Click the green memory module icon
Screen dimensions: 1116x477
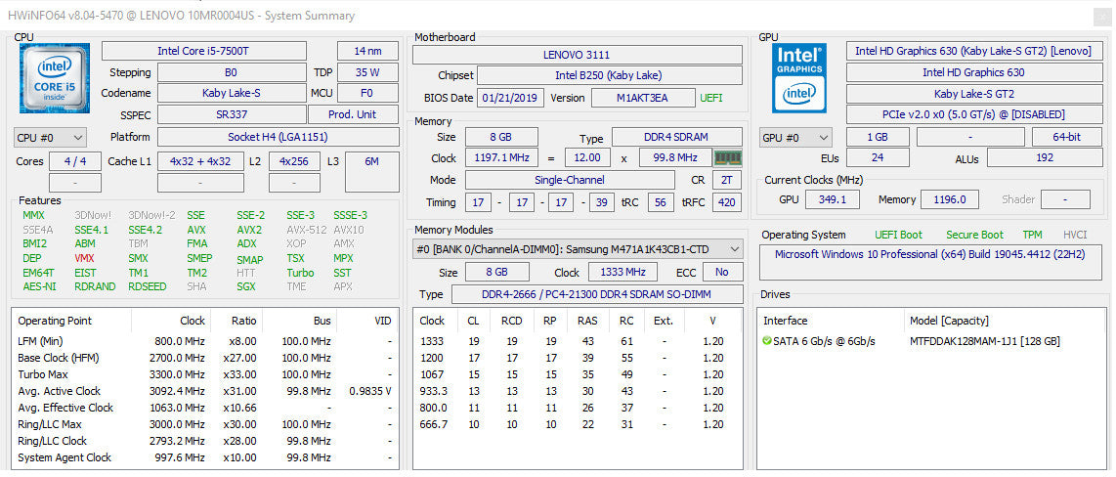point(727,158)
